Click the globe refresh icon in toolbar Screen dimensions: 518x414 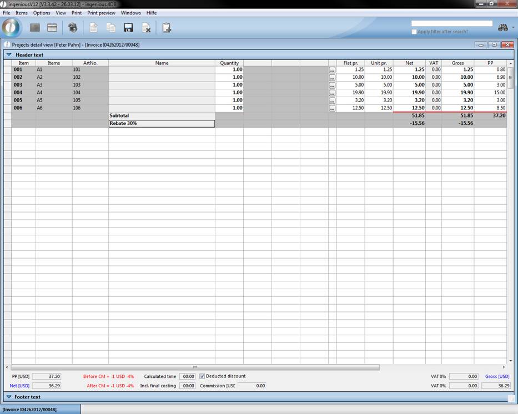coord(73,28)
